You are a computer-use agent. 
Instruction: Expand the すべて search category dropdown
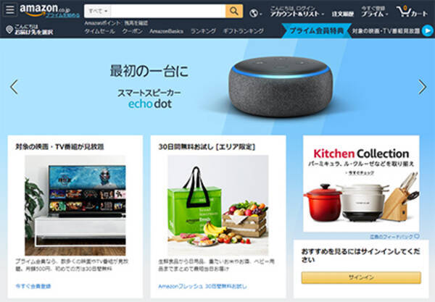(x=98, y=11)
